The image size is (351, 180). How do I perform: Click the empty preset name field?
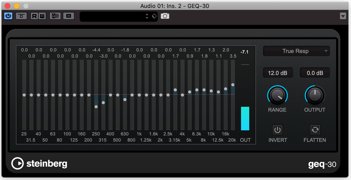113,16
